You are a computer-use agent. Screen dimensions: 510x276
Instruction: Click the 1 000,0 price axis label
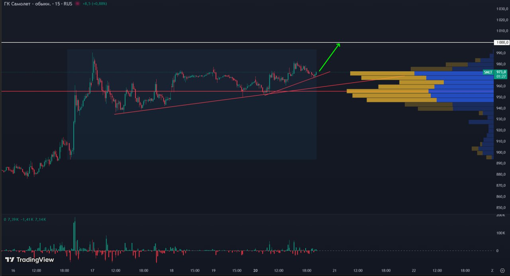(501, 42)
